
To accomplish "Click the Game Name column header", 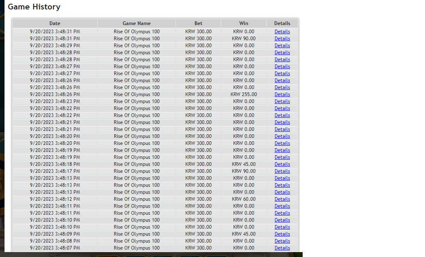I will click(x=137, y=23).
